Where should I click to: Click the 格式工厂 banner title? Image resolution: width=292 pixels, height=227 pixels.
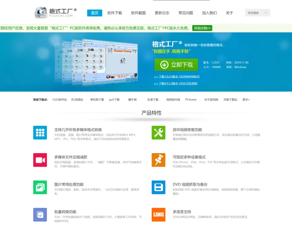(167, 44)
